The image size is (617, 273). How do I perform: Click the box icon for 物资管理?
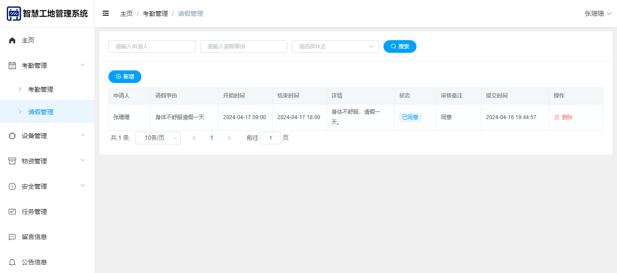(x=12, y=162)
